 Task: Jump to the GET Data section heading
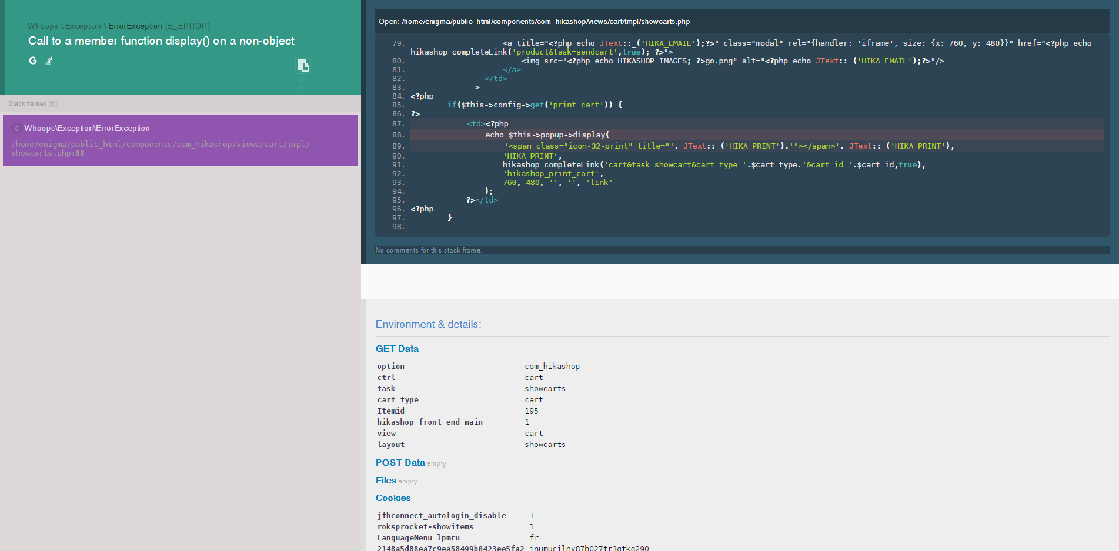click(x=397, y=349)
